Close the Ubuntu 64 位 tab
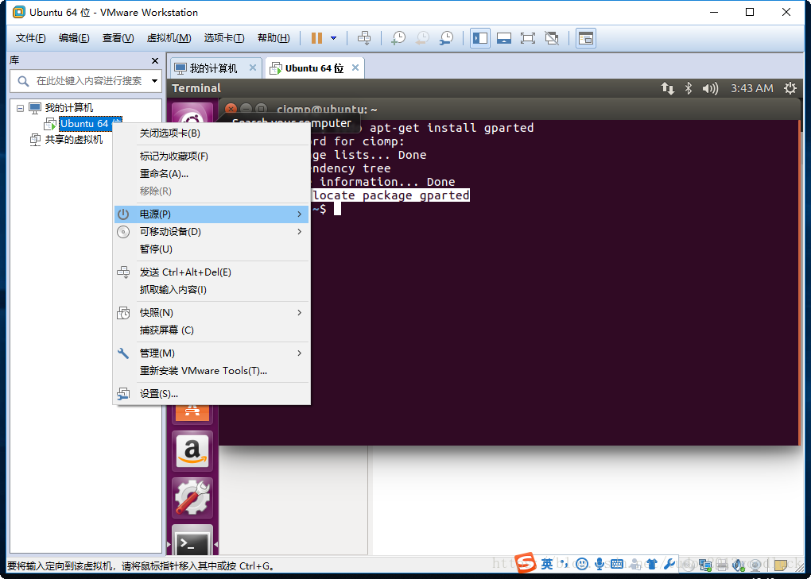 click(x=355, y=68)
